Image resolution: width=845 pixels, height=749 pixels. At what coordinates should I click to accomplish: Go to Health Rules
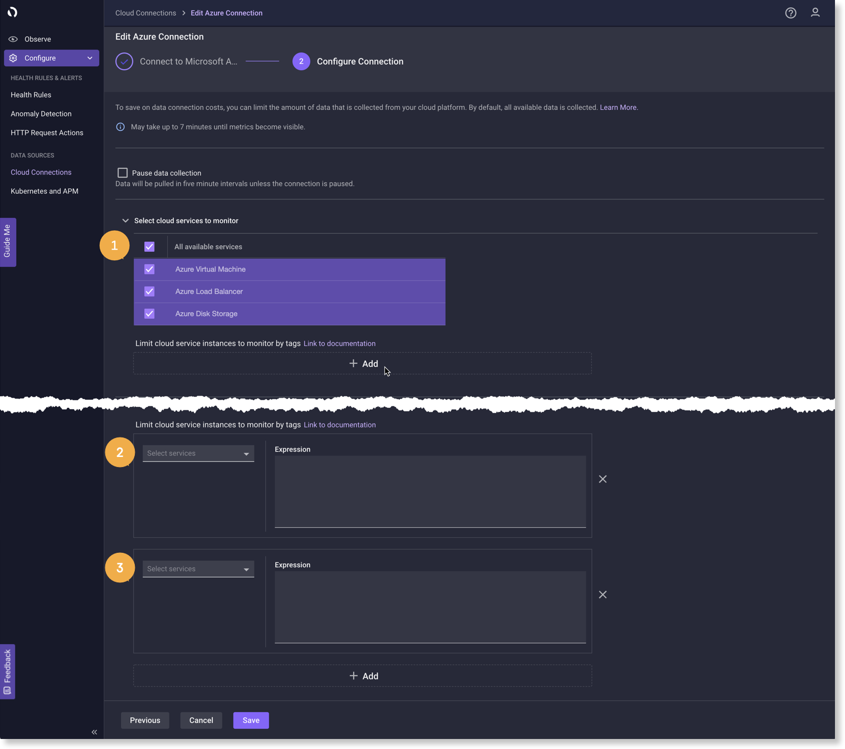31,95
